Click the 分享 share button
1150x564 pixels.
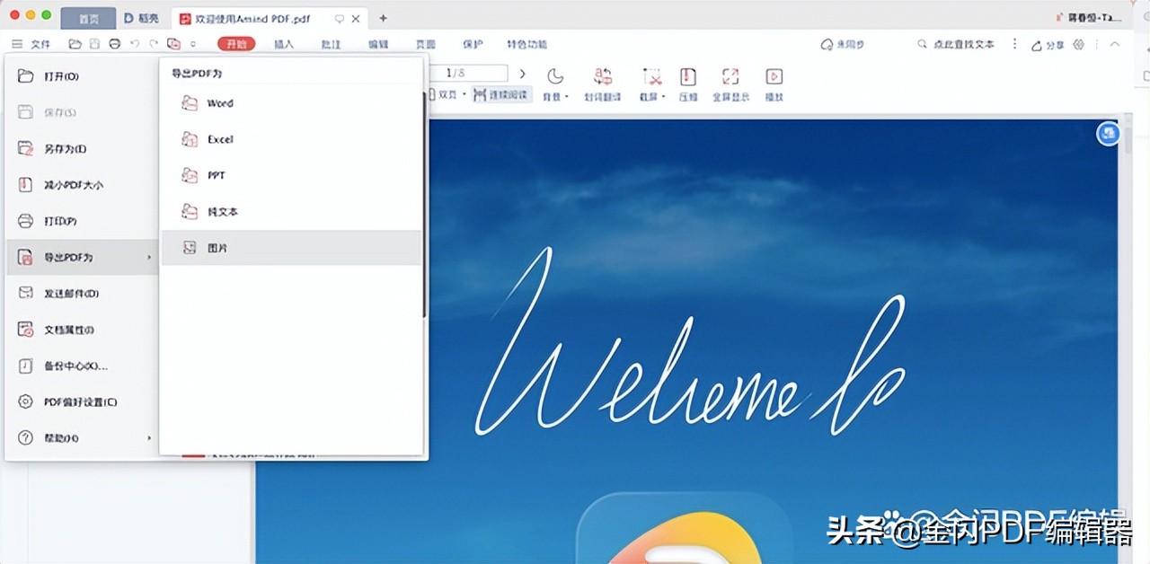point(1048,45)
